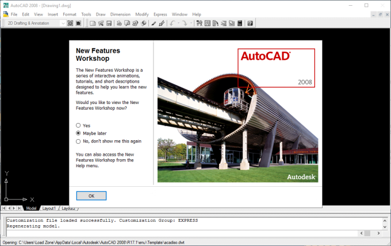
Task: Confirm the dialog with OK button
Action: (x=91, y=196)
